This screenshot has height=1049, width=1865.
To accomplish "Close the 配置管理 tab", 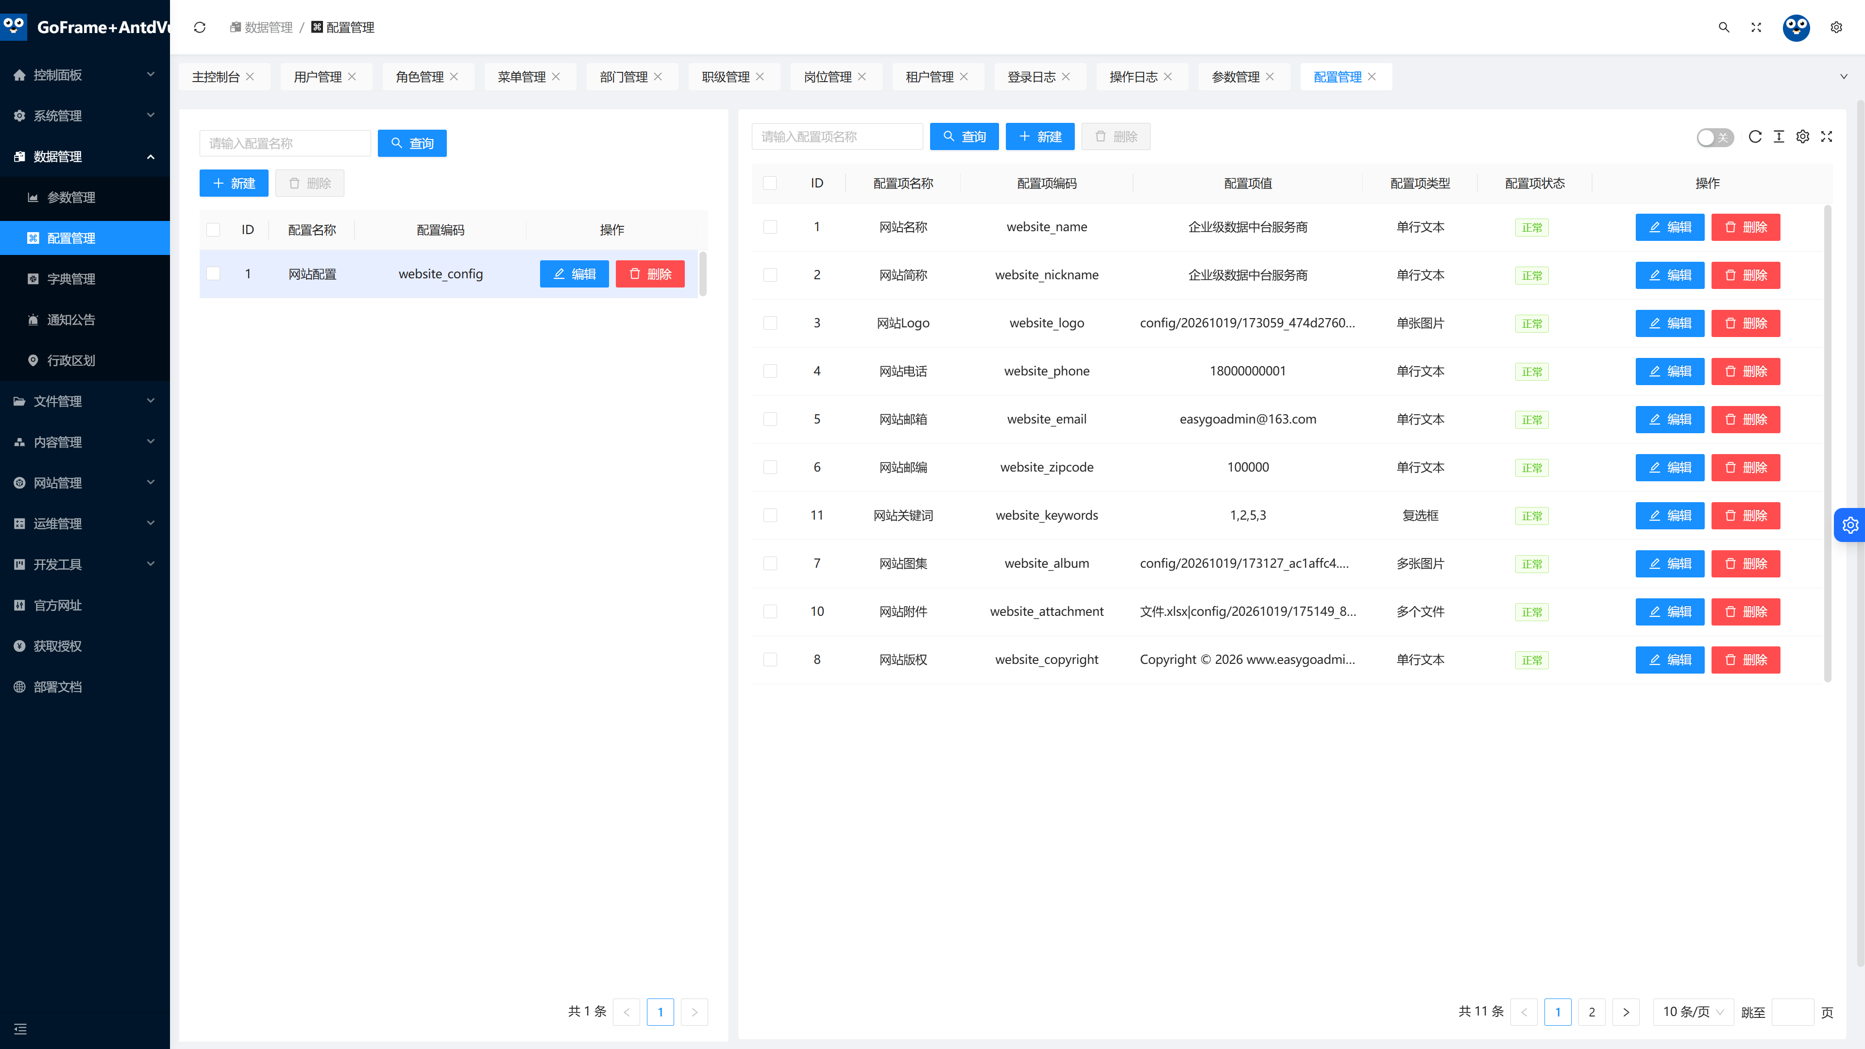I will coord(1372,77).
